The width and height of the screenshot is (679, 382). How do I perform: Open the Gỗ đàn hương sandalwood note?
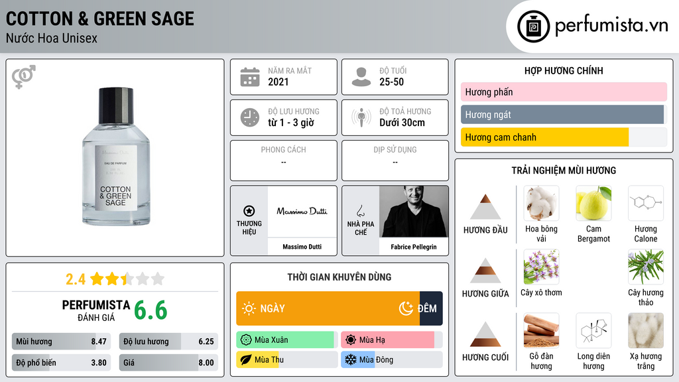(x=541, y=330)
